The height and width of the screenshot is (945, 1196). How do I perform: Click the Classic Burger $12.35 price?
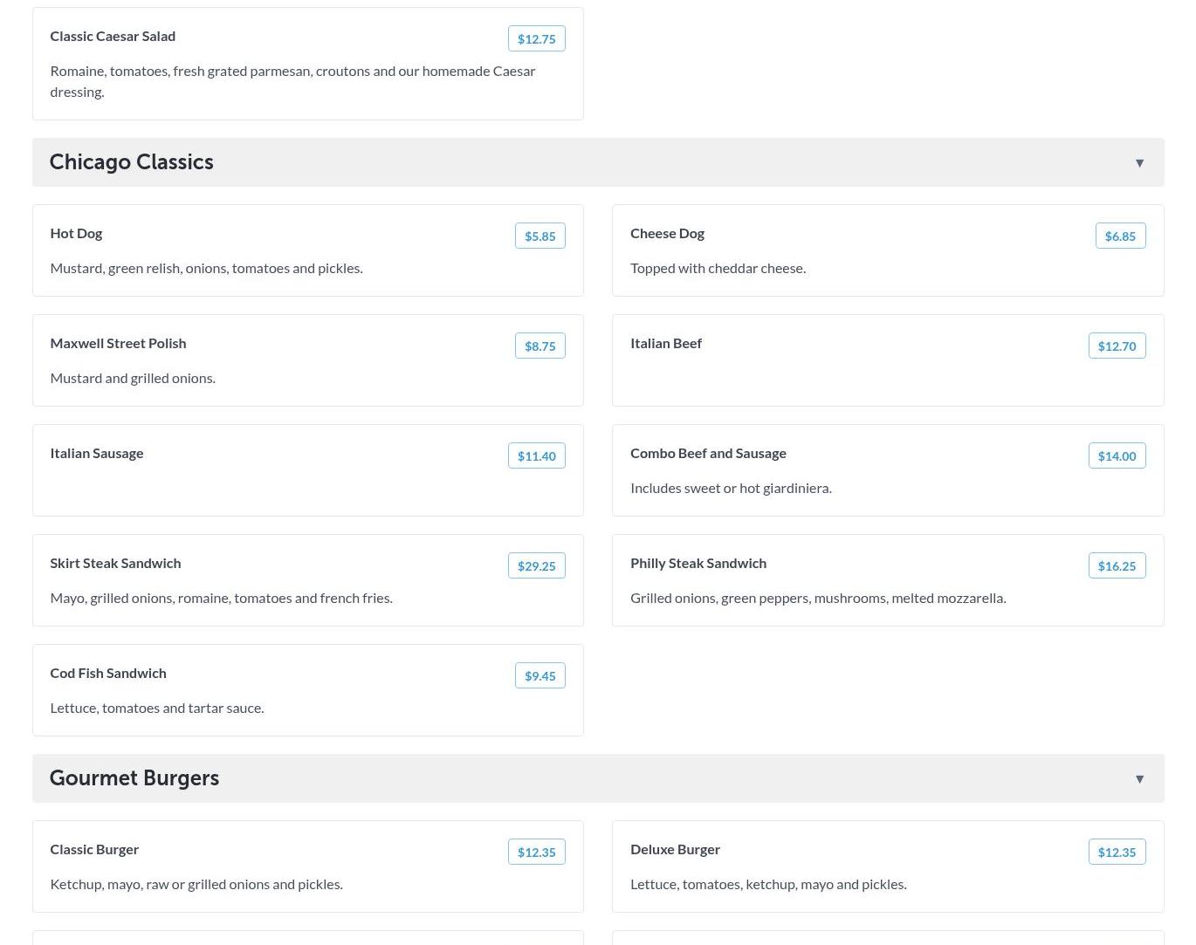point(536,852)
